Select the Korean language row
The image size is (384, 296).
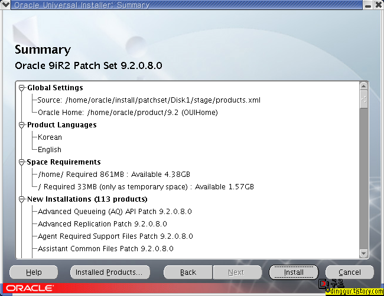pyautogui.click(x=50, y=137)
